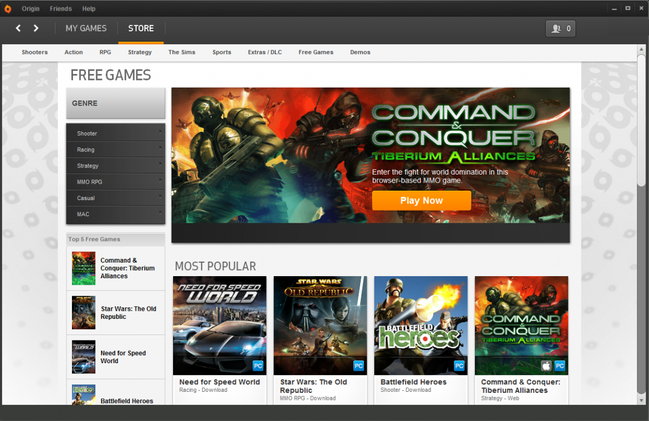Open Top 5 link Need for Speed World
Screen dimensions: 649x421
point(123,357)
